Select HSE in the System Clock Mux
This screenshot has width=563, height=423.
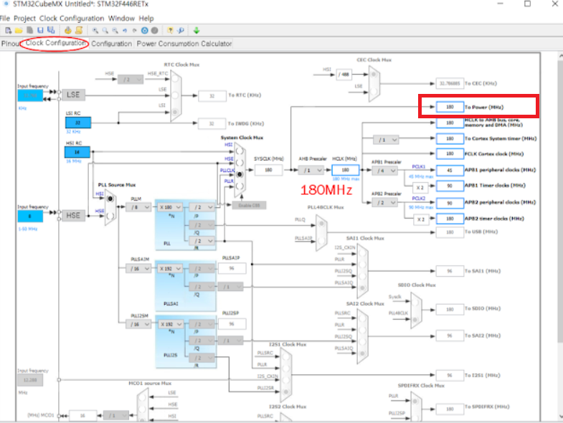pyautogui.click(x=240, y=163)
